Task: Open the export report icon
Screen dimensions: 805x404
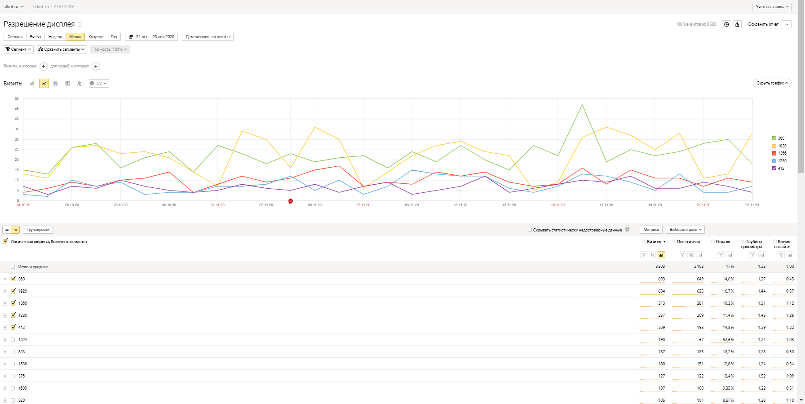Action: 737,24
